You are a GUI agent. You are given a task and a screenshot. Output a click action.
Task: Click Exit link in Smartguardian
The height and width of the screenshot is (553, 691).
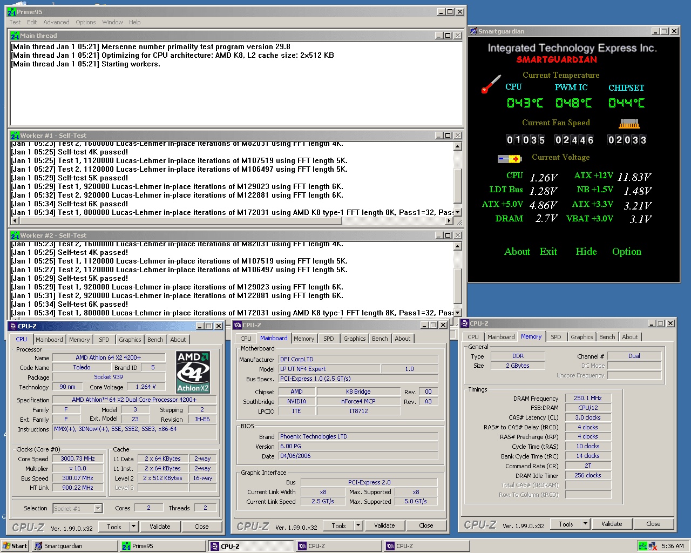point(548,252)
